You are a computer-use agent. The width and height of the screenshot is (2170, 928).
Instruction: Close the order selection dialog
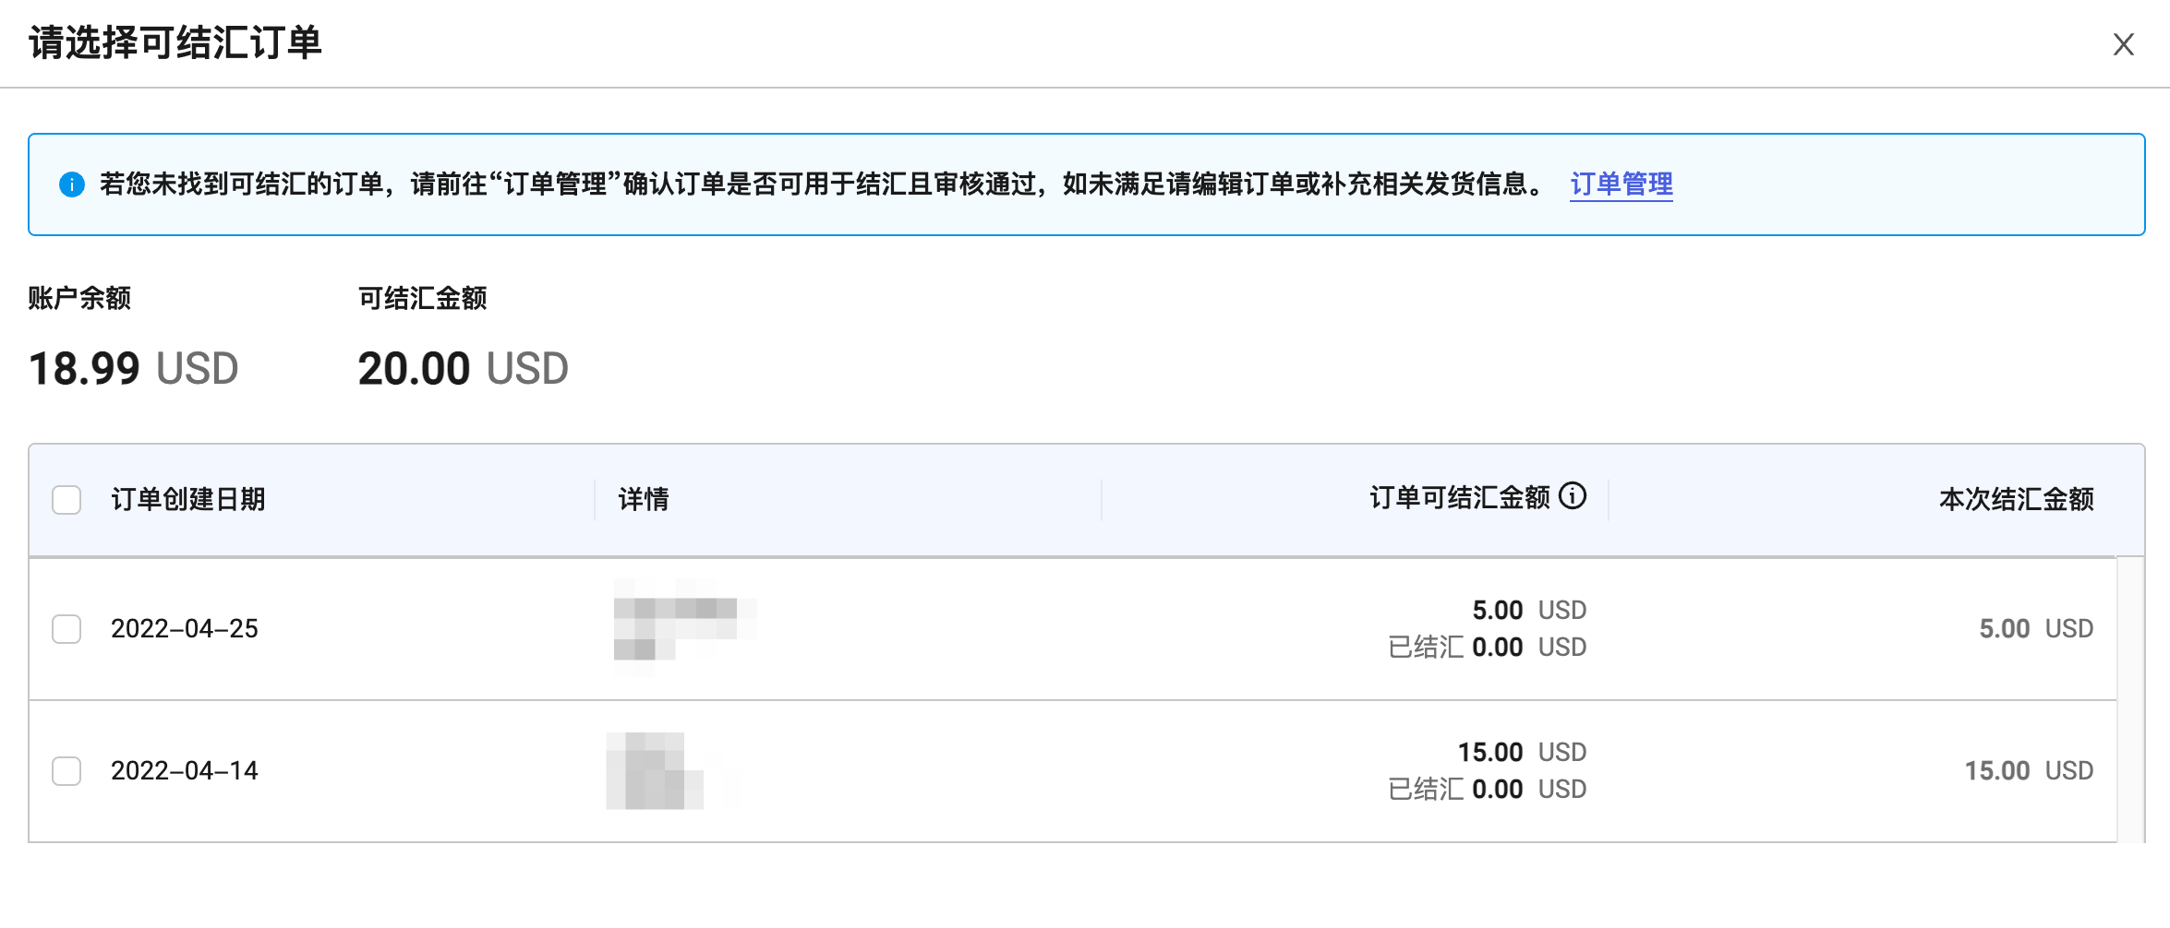[x=2123, y=44]
